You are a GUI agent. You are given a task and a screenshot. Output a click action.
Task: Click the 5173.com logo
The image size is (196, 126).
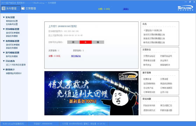click(185, 8)
